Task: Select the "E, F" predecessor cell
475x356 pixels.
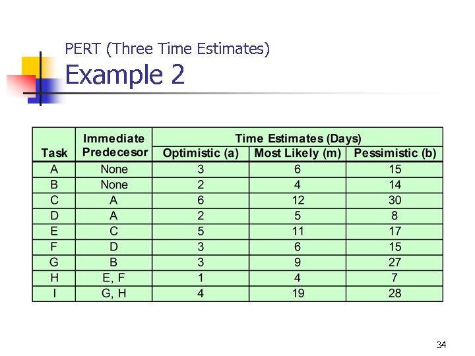Action: [113, 278]
